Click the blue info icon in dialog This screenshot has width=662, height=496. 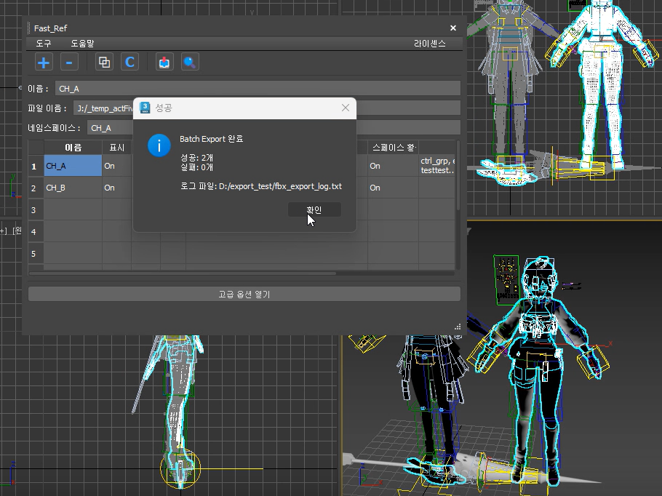(159, 145)
